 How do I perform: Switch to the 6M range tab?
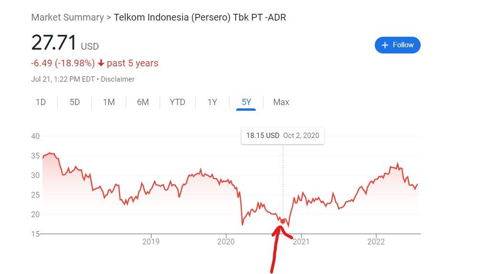tap(143, 102)
